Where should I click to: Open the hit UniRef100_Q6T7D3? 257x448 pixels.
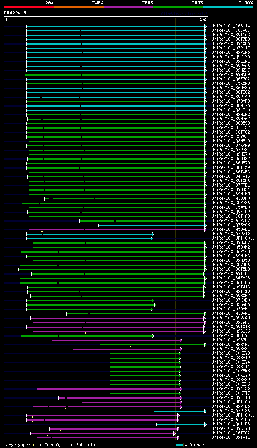tap(231, 39)
